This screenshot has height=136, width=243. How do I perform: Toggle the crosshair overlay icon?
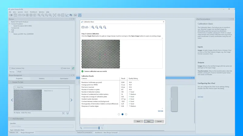tap(59, 15)
